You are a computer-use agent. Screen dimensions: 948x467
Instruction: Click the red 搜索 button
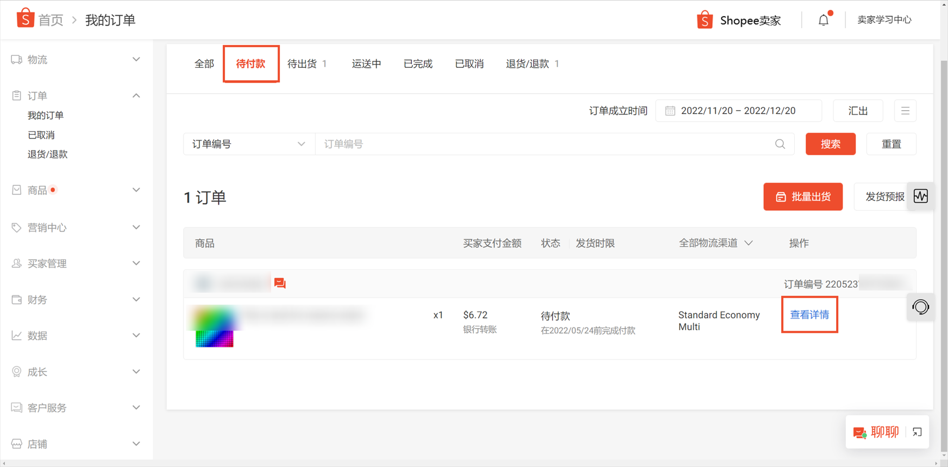[x=830, y=144]
